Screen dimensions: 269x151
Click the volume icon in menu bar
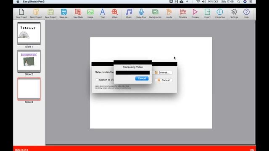click(204, 2)
